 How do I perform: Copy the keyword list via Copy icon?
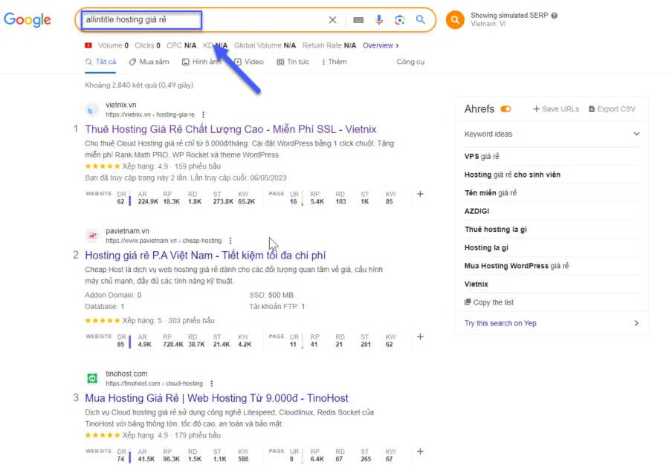coord(468,302)
